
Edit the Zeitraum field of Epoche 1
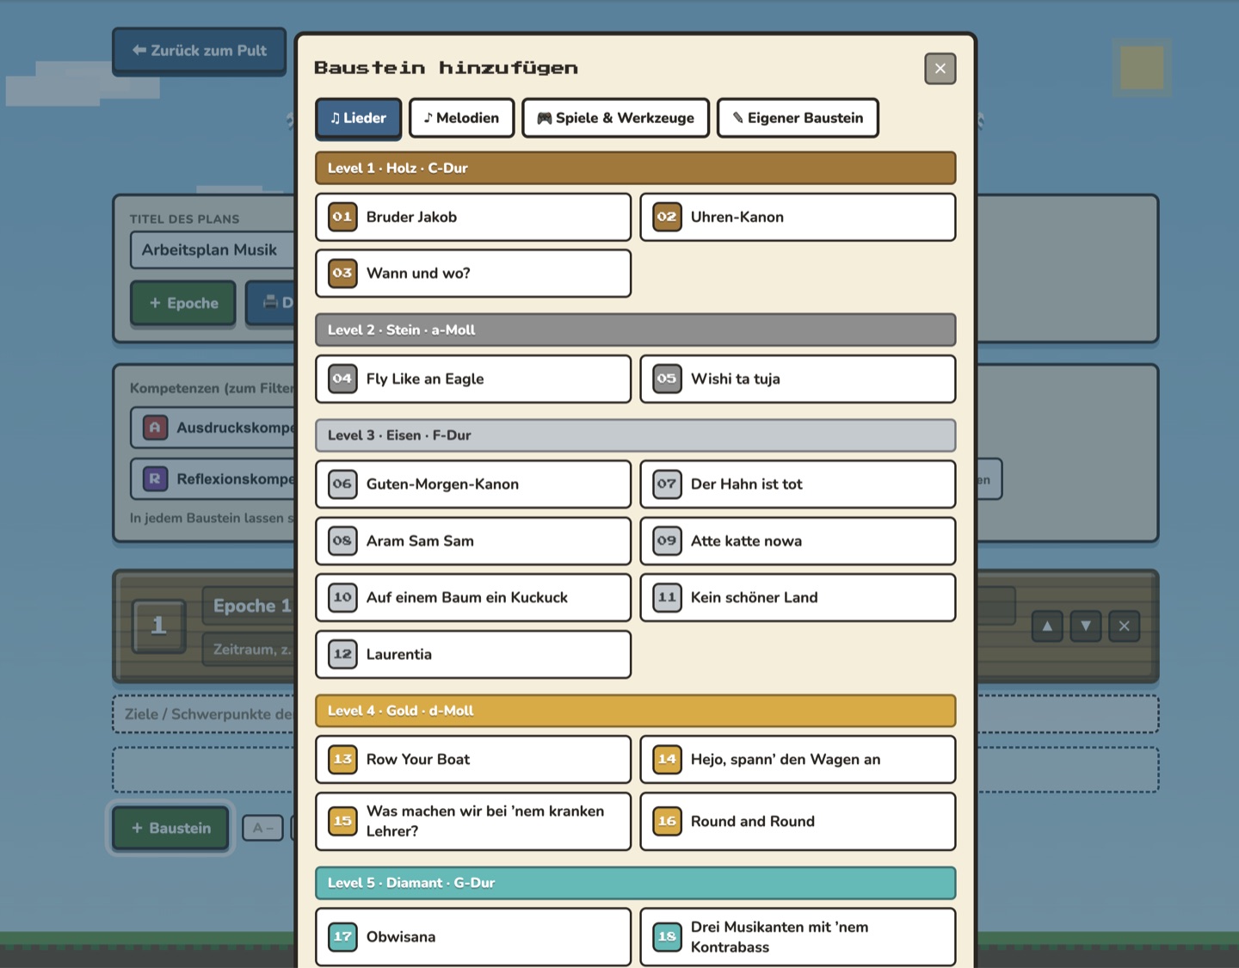[250, 650]
